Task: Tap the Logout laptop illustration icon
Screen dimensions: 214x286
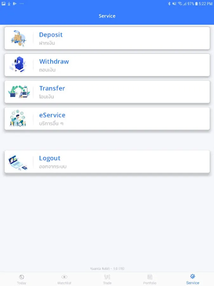Action: click(18, 162)
